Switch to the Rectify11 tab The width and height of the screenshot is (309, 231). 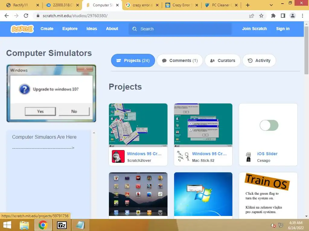pyautogui.click(x=21, y=5)
